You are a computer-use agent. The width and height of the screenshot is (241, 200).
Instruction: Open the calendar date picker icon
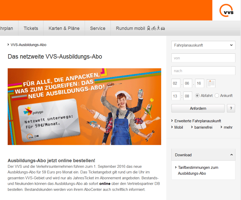[x=211, y=83]
